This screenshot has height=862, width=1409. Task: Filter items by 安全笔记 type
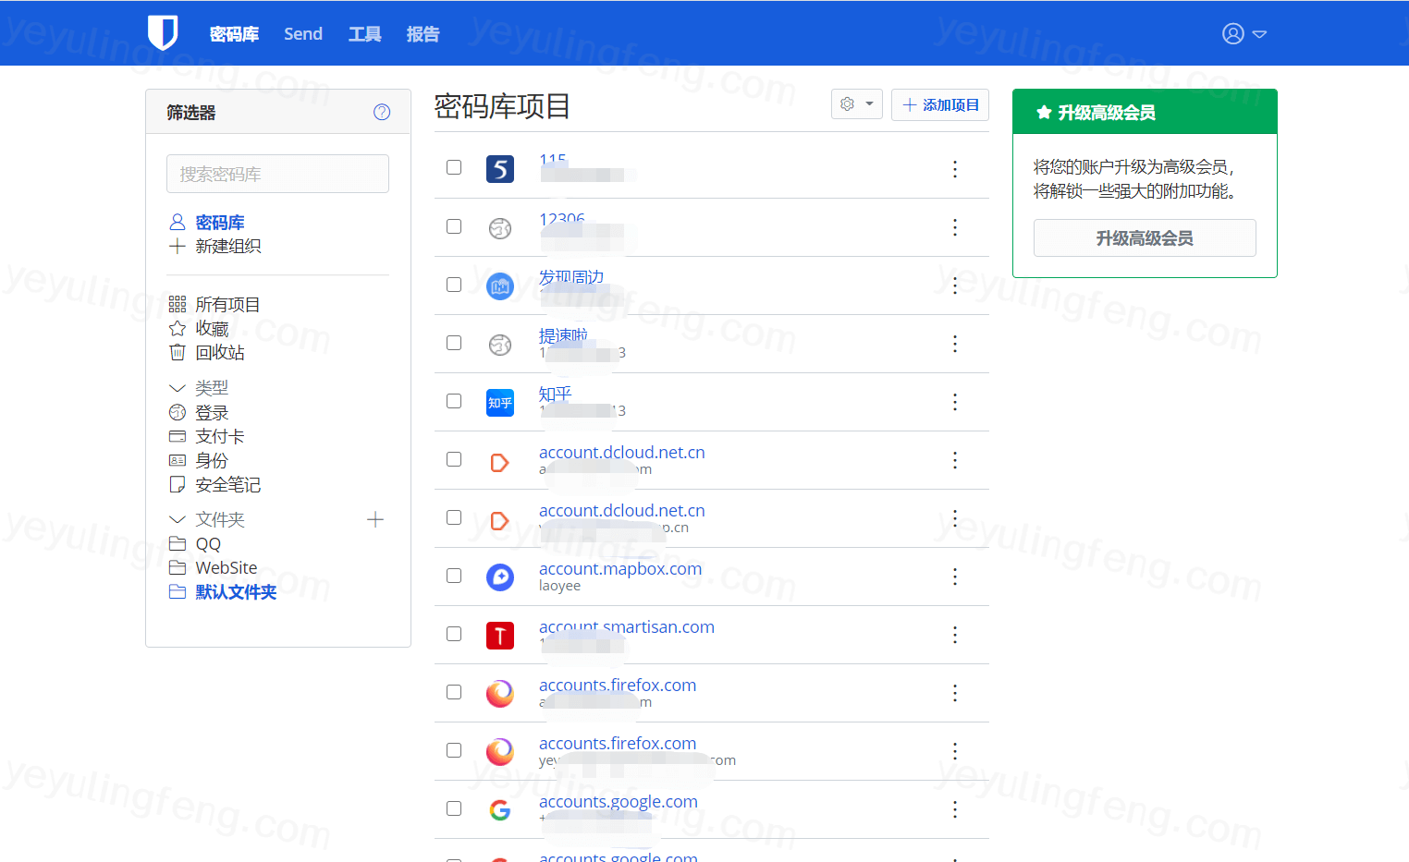click(x=227, y=485)
